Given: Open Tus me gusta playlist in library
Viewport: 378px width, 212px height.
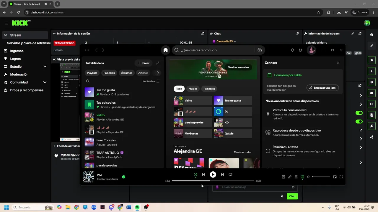Looking at the screenshot, I should pyautogui.click(x=123, y=92).
